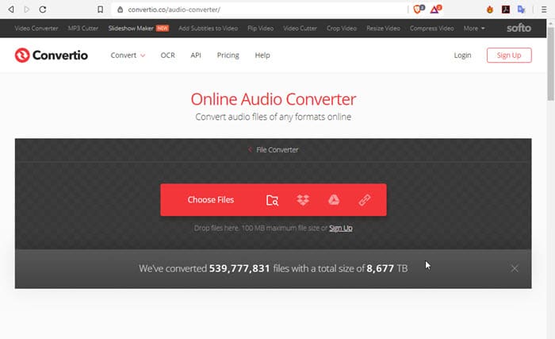Open the Brave Rewards triangle icon
Viewport: 555px width, 339px height.
435,10
